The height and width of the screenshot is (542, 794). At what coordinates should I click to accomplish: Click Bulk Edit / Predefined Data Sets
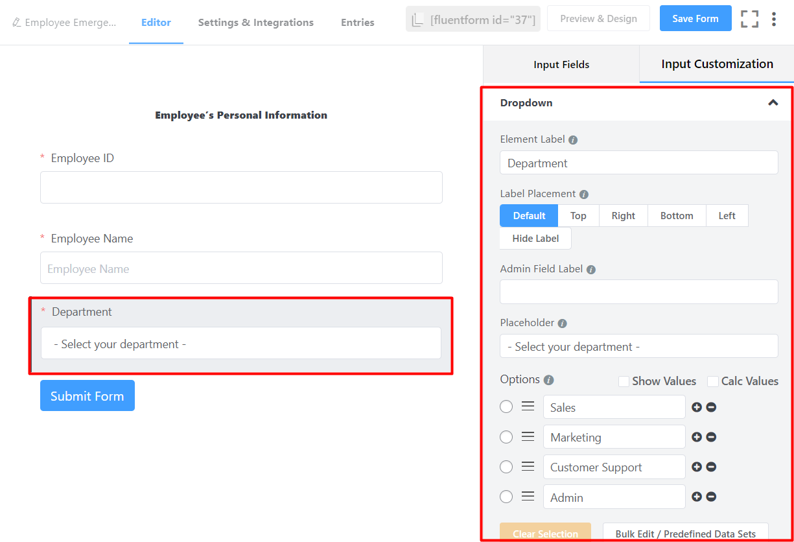[686, 533]
